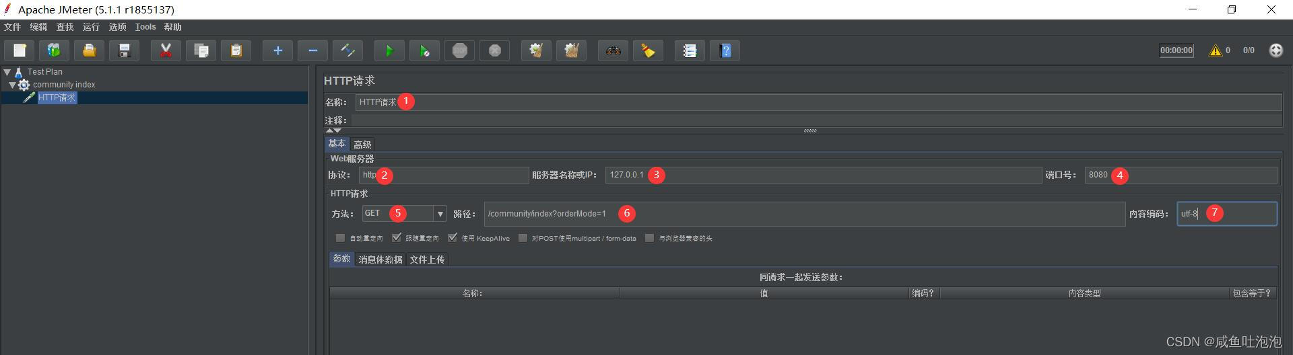The width and height of the screenshot is (1293, 355).
Task: Click the 编码? column header
Action: [923, 293]
